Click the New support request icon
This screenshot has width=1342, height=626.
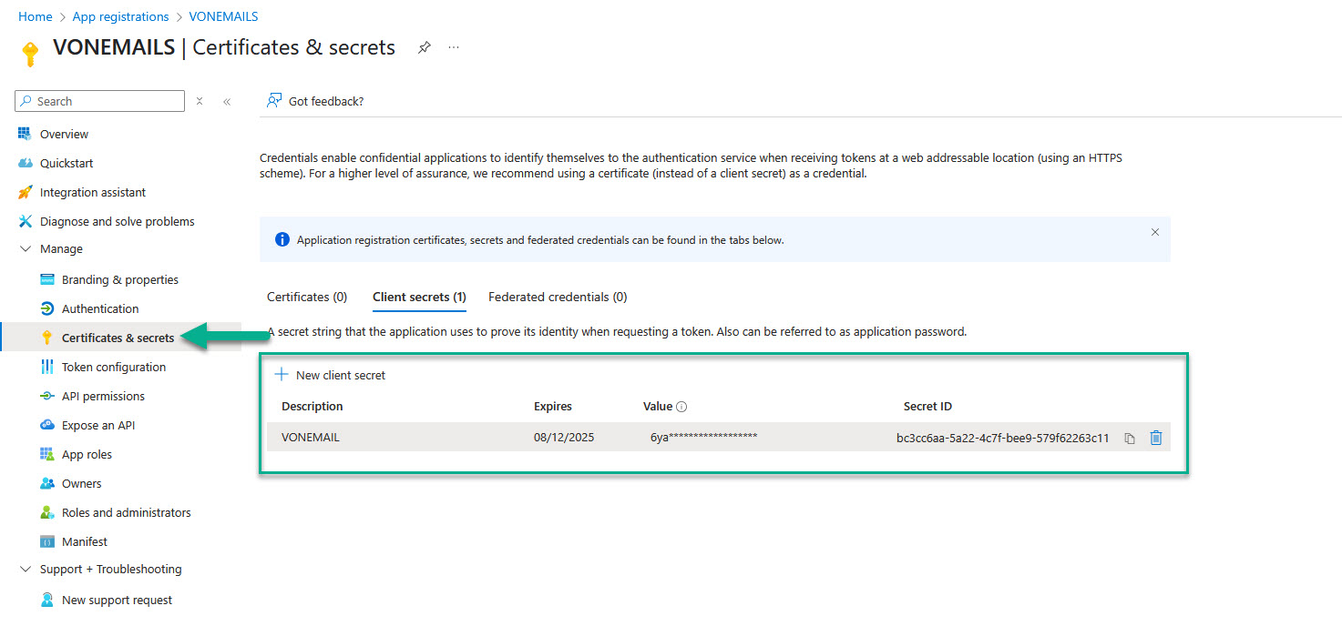(47, 600)
